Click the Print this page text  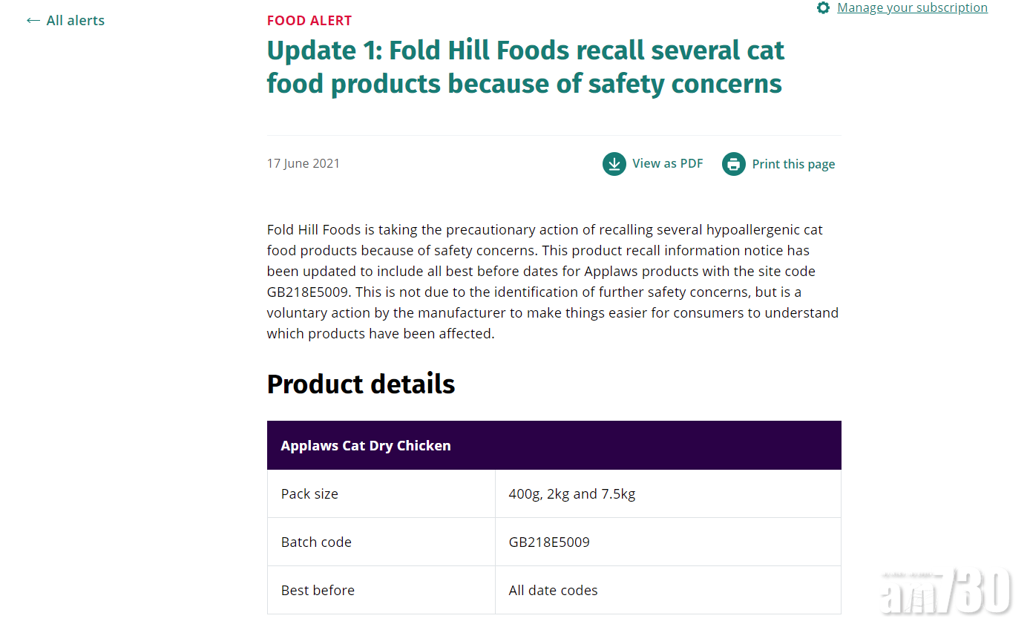tap(793, 165)
